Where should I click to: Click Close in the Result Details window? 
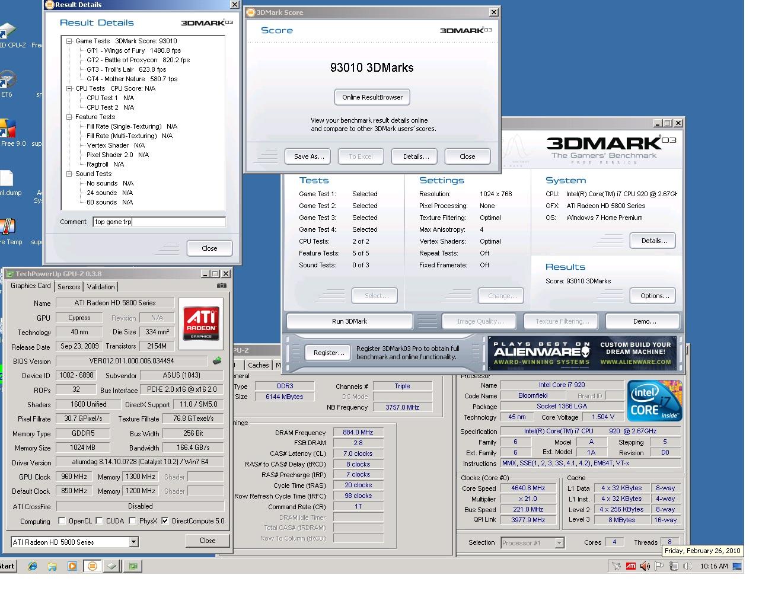pos(209,248)
